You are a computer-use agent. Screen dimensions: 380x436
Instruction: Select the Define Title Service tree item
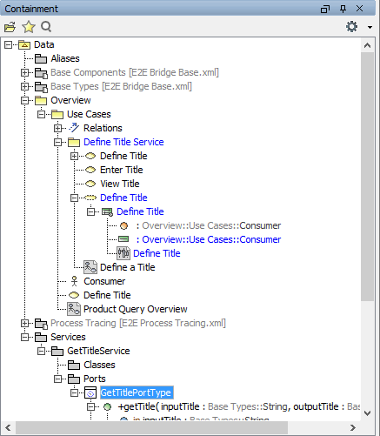click(x=123, y=142)
